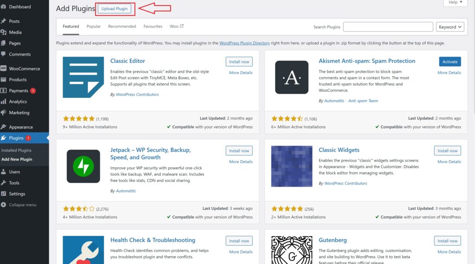This screenshot has width=475, height=264.
Task: Click the Akismet Anti-spam plugin icon
Action: 291,77
